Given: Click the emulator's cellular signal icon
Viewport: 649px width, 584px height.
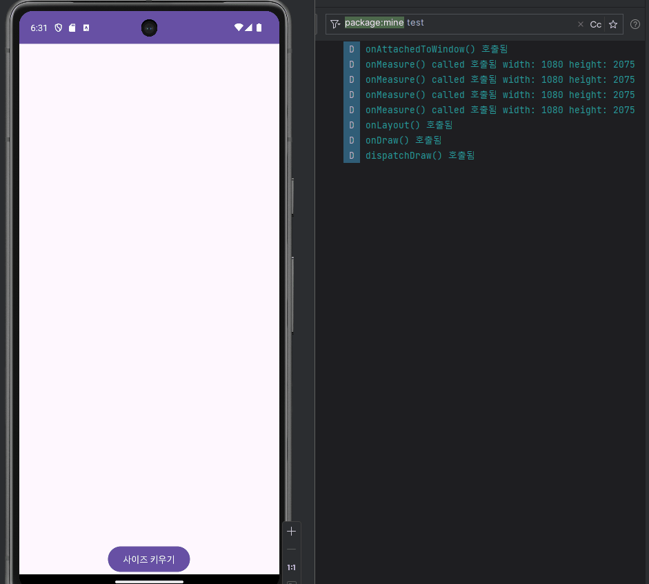Looking at the screenshot, I should (x=248, y=28).
